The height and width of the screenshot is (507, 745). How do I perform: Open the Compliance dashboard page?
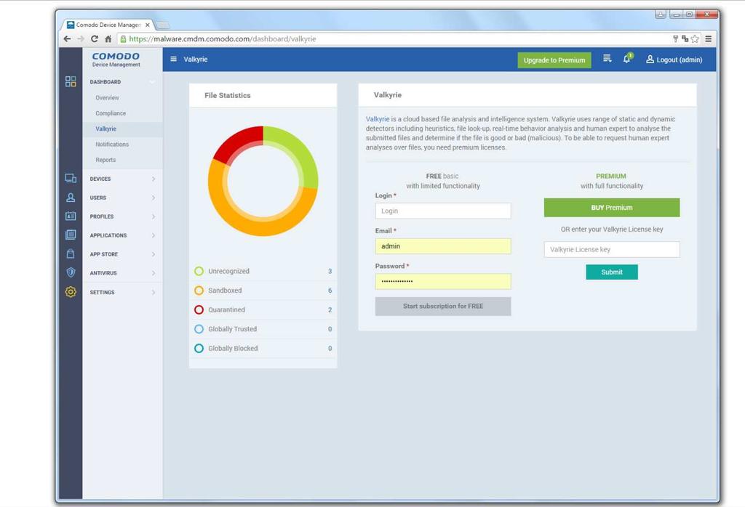(x=111, y=113)
